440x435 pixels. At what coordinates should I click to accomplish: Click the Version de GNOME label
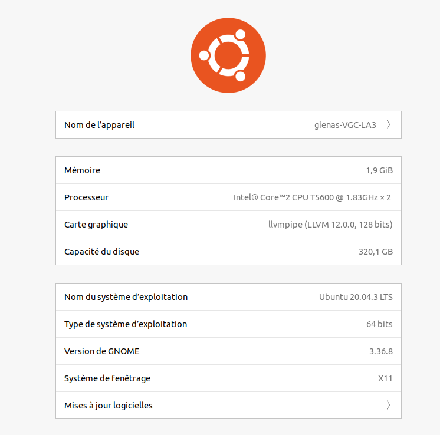[102, 351]
